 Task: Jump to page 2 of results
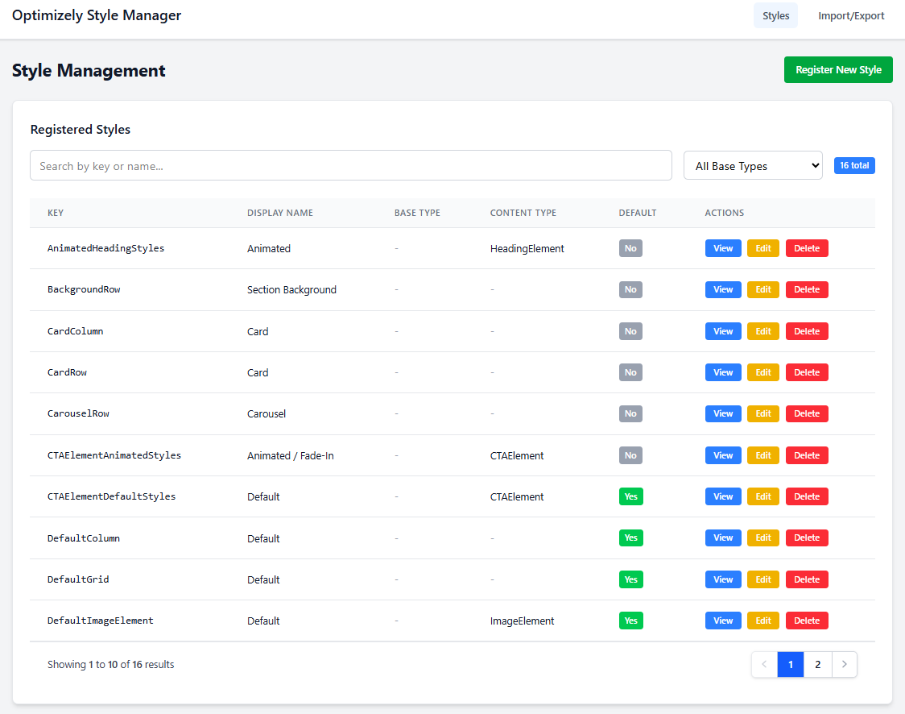tap(817, 665)
